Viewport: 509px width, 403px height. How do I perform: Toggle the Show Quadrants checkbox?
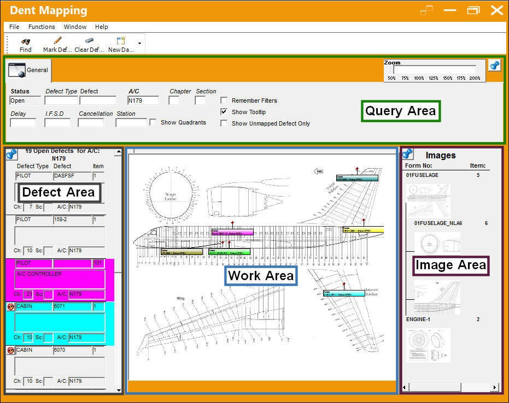point(153,122)
